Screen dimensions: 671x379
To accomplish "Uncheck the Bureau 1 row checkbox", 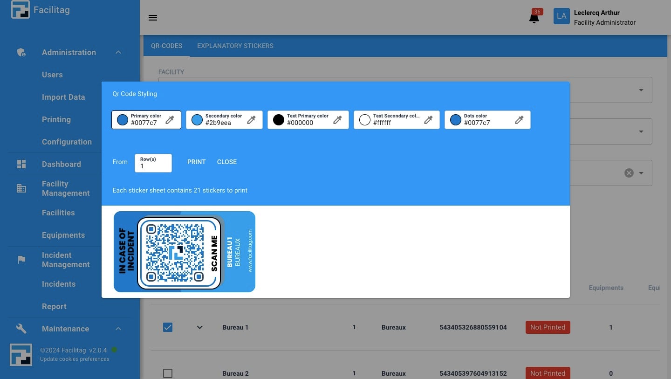I will pyautogui.click(x=168, y=327).
